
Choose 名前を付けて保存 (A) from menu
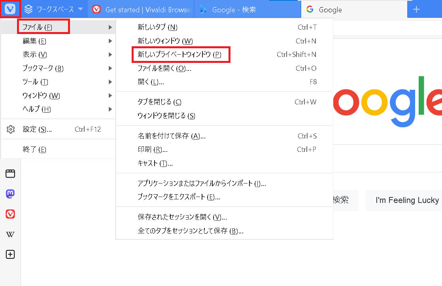coord(171,136)
